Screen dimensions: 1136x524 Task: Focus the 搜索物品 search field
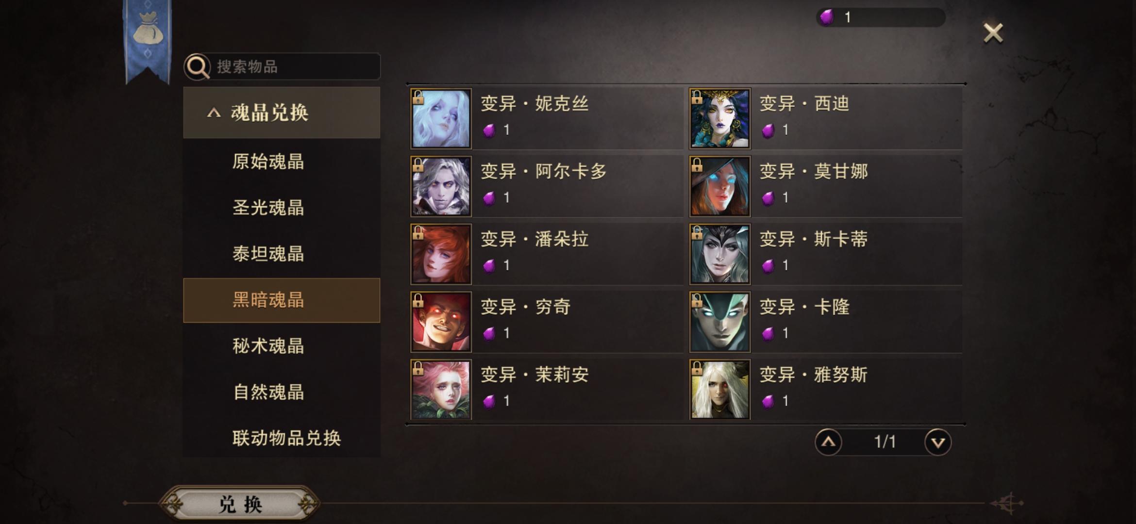click(283, 66)
